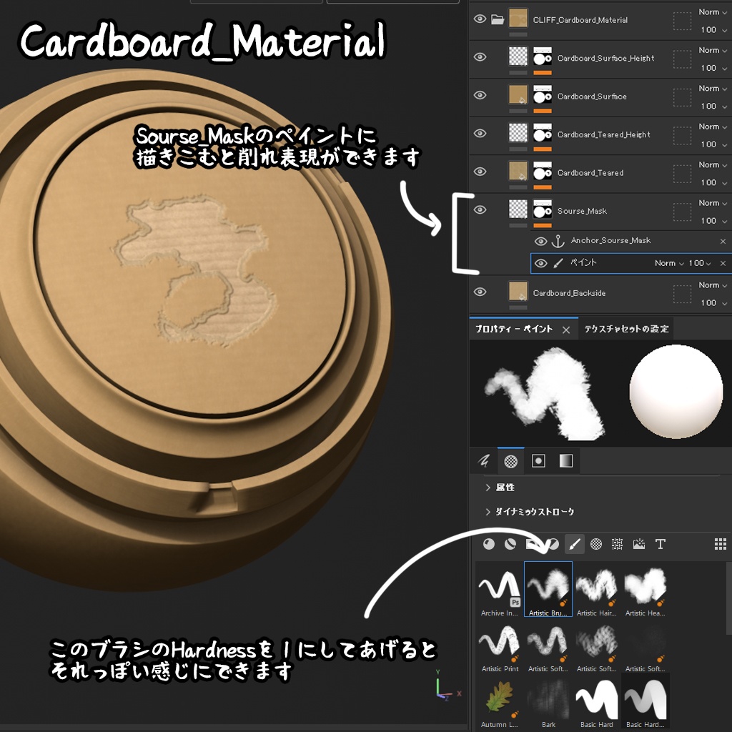Select the Paint brush tool in the shelf toolbar

pos(574,544)
